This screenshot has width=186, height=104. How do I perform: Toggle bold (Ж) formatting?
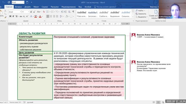point(10,16)
